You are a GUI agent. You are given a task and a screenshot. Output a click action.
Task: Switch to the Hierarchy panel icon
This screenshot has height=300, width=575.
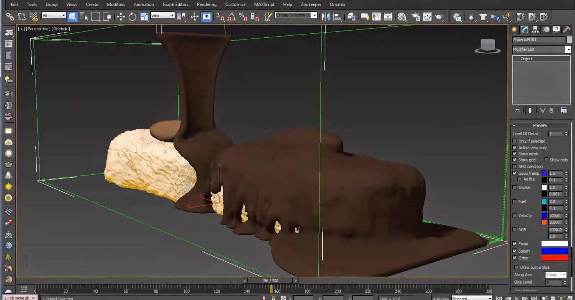pyautogui.click(x=535, y=29)
